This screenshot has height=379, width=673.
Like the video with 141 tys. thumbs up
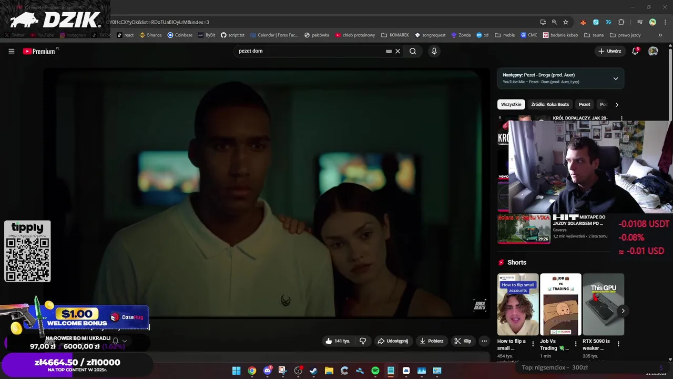[x=338, y=341]
